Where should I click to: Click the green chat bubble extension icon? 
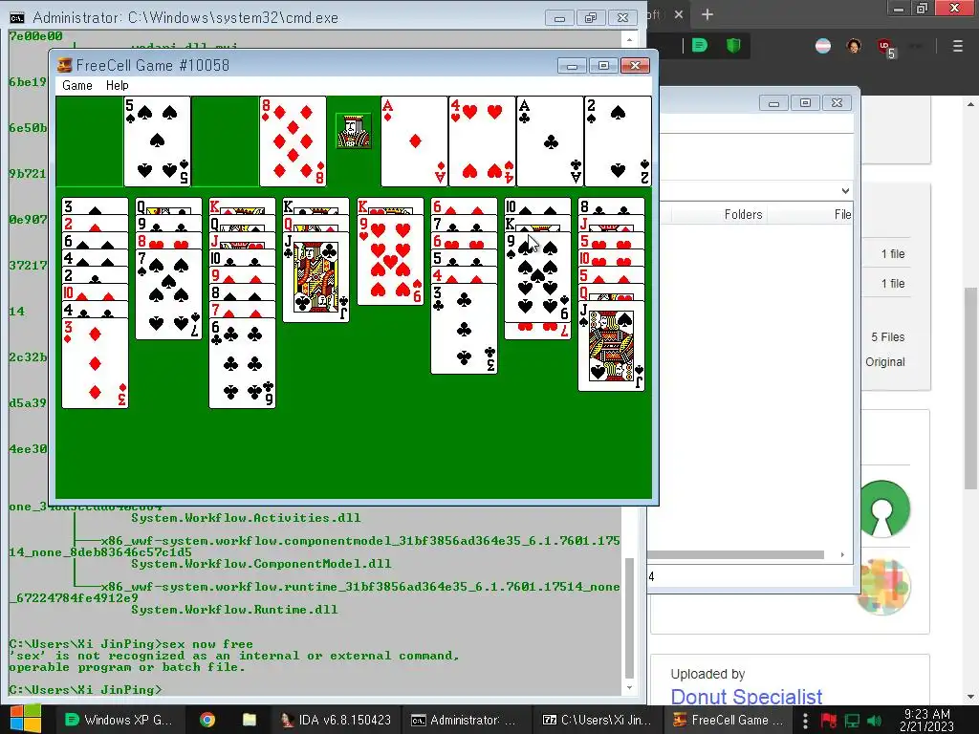(x=700, y=46)
